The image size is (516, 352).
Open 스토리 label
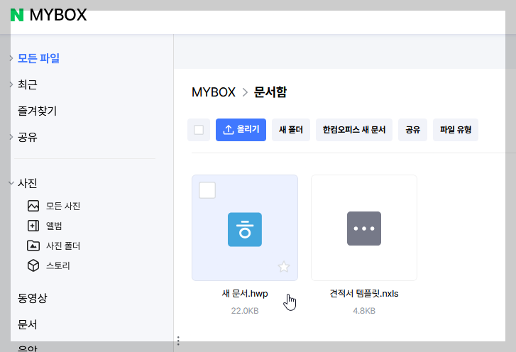point(58,265)
